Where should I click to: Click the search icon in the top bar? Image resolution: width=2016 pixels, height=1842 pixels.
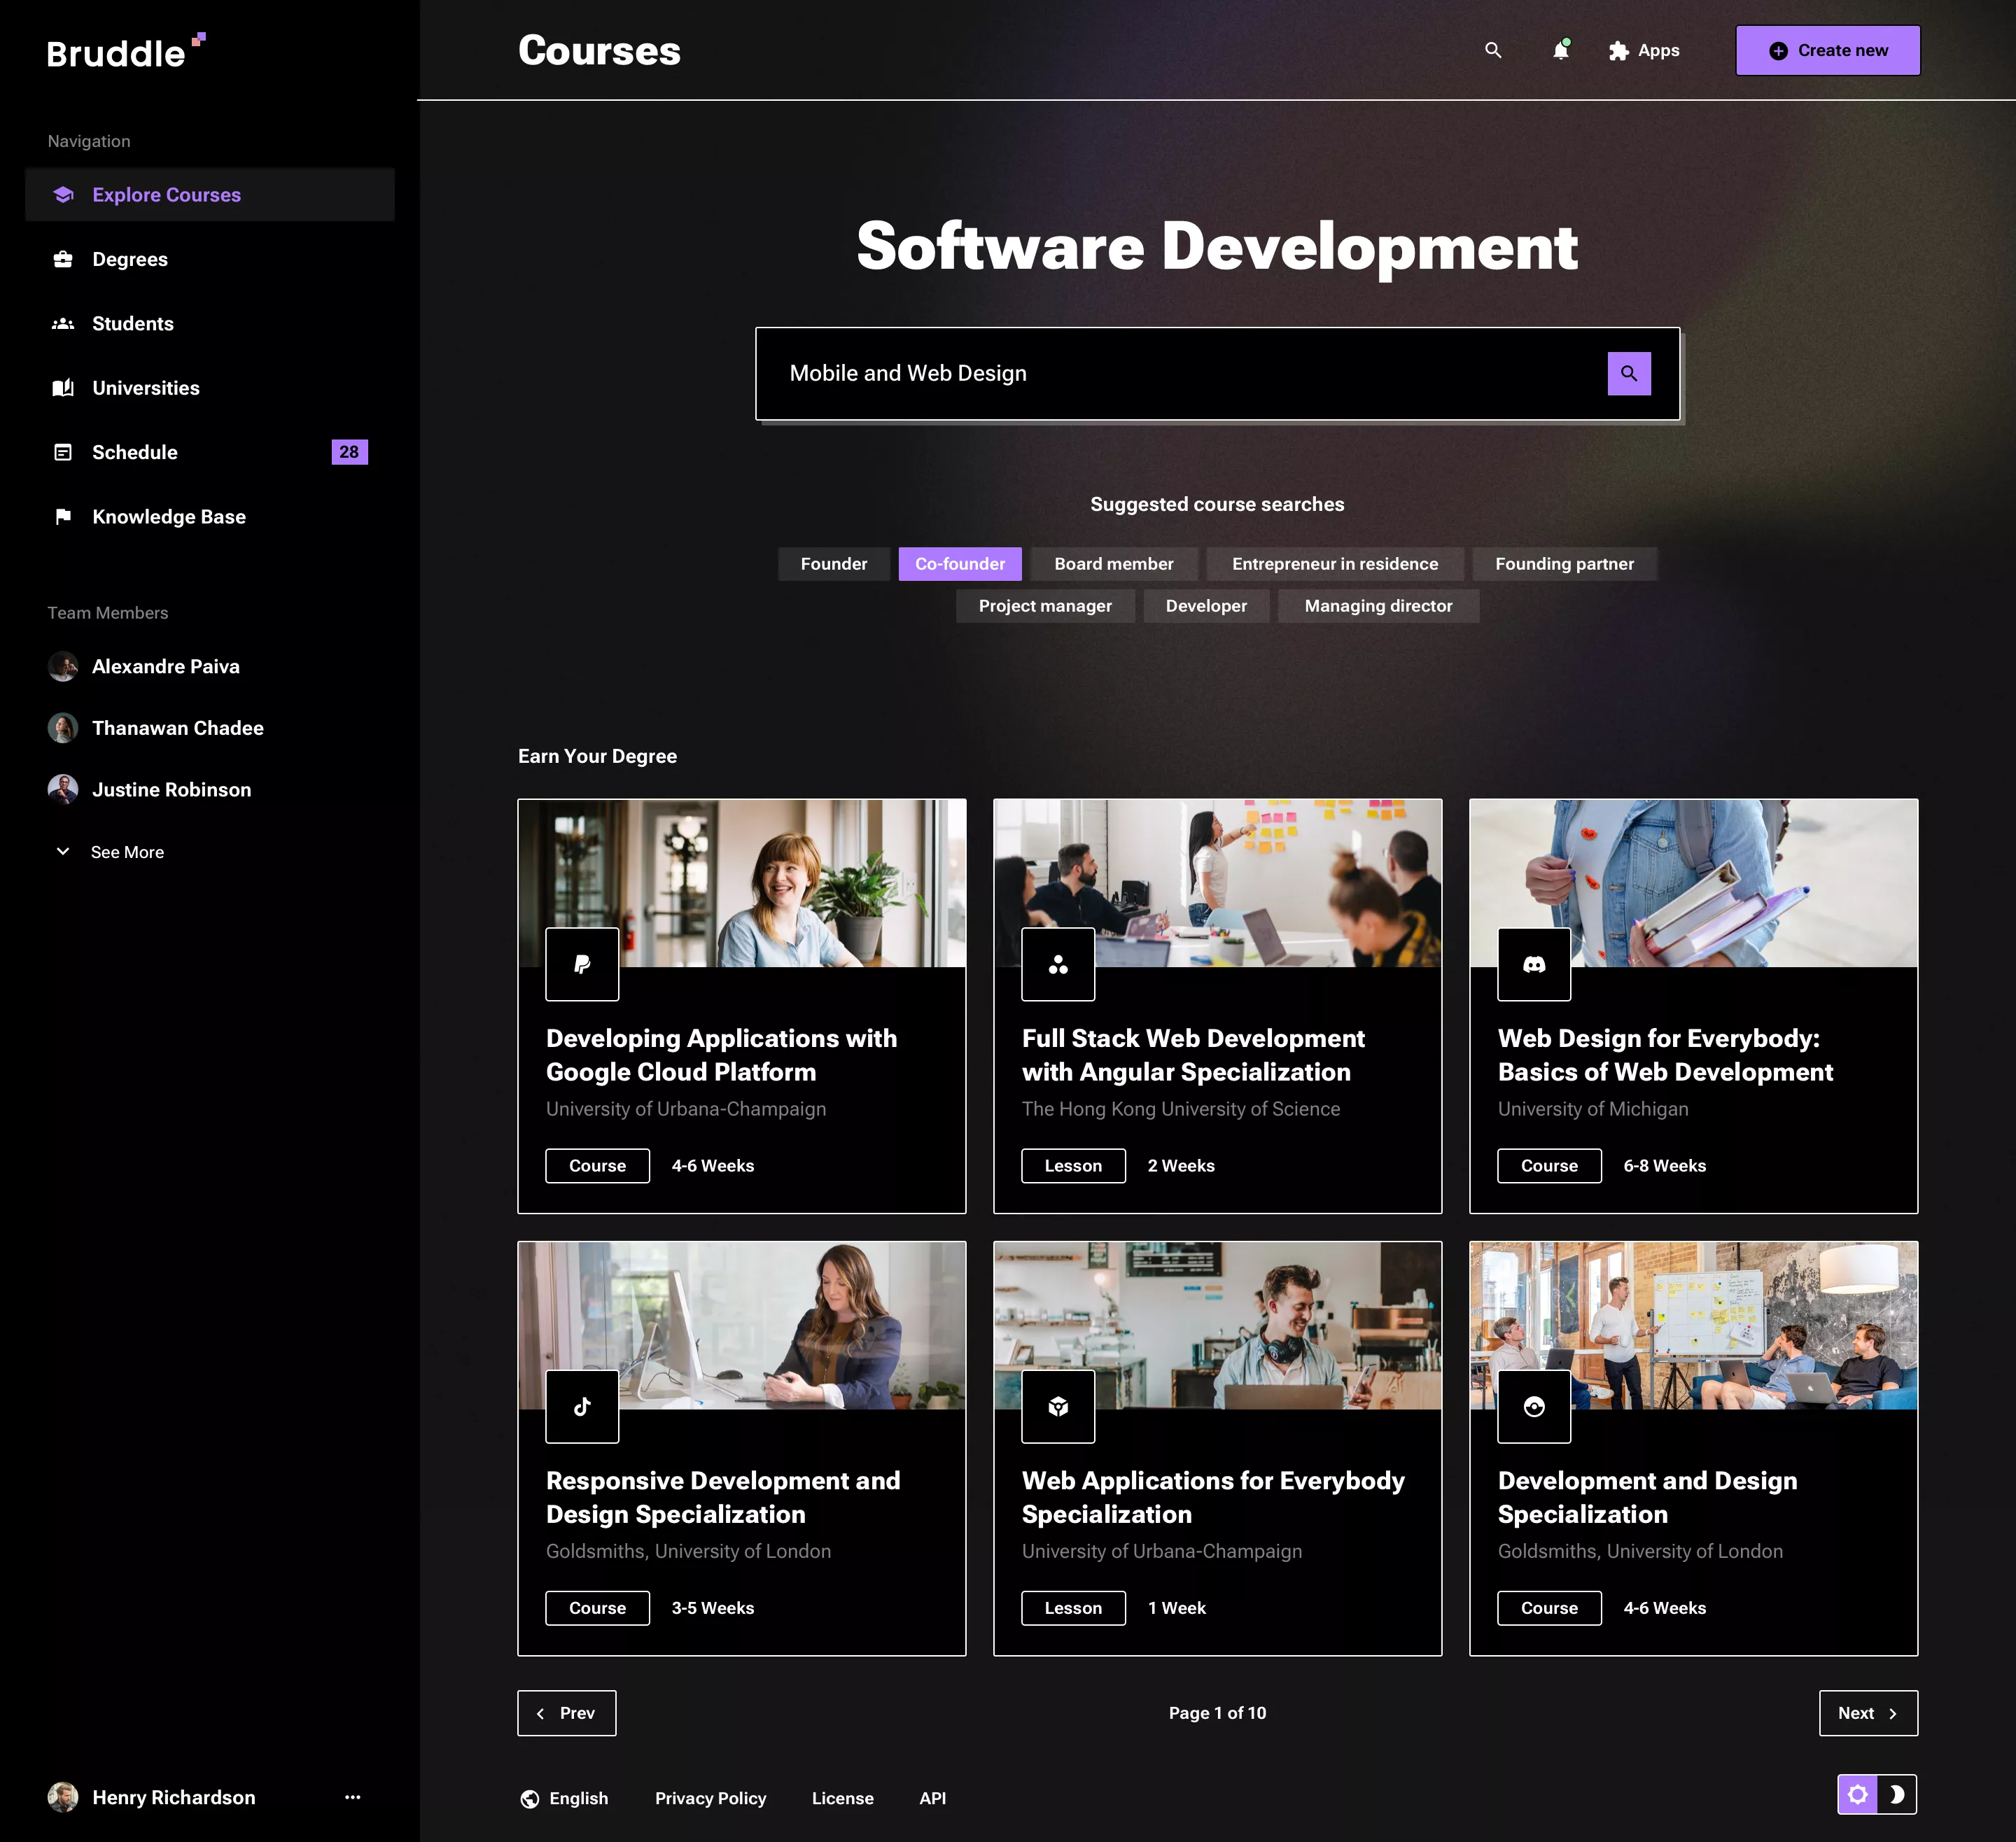[x=1494, y=50]
